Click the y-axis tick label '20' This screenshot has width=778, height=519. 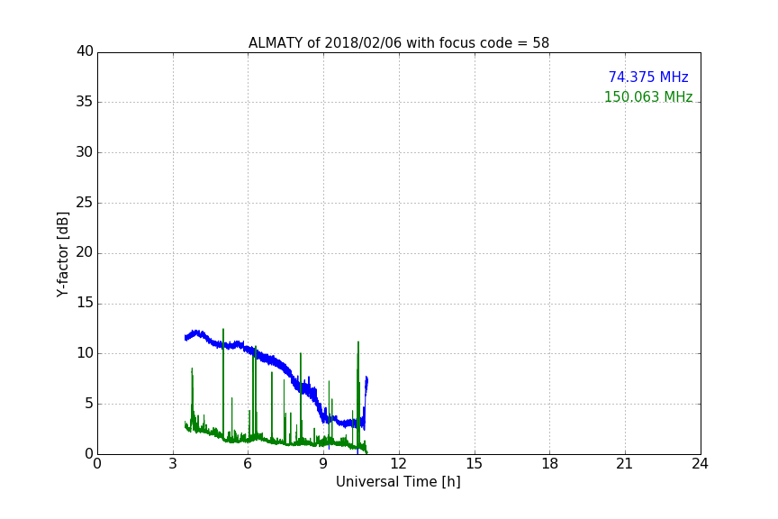pyautogui.click(x=85, y=253)
